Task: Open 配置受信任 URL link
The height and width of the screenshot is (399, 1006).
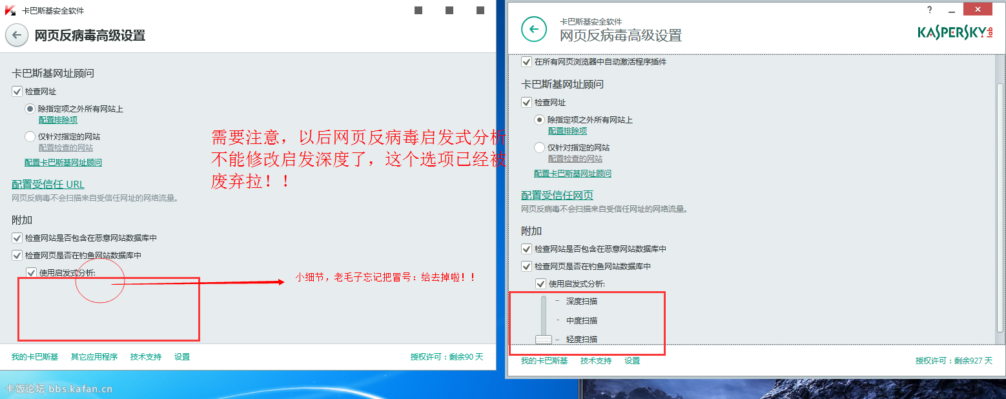Action: pyautogui.click(x=48, y=185)
